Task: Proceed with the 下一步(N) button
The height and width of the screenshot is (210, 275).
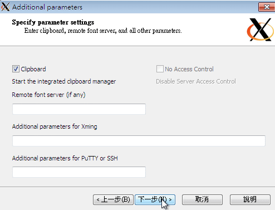Action: pyautogui.click(x=155, y=199)
